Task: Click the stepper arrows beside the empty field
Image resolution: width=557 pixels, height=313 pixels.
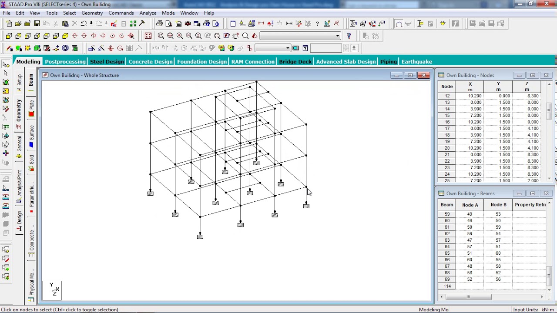Action: tap(346, 48)
